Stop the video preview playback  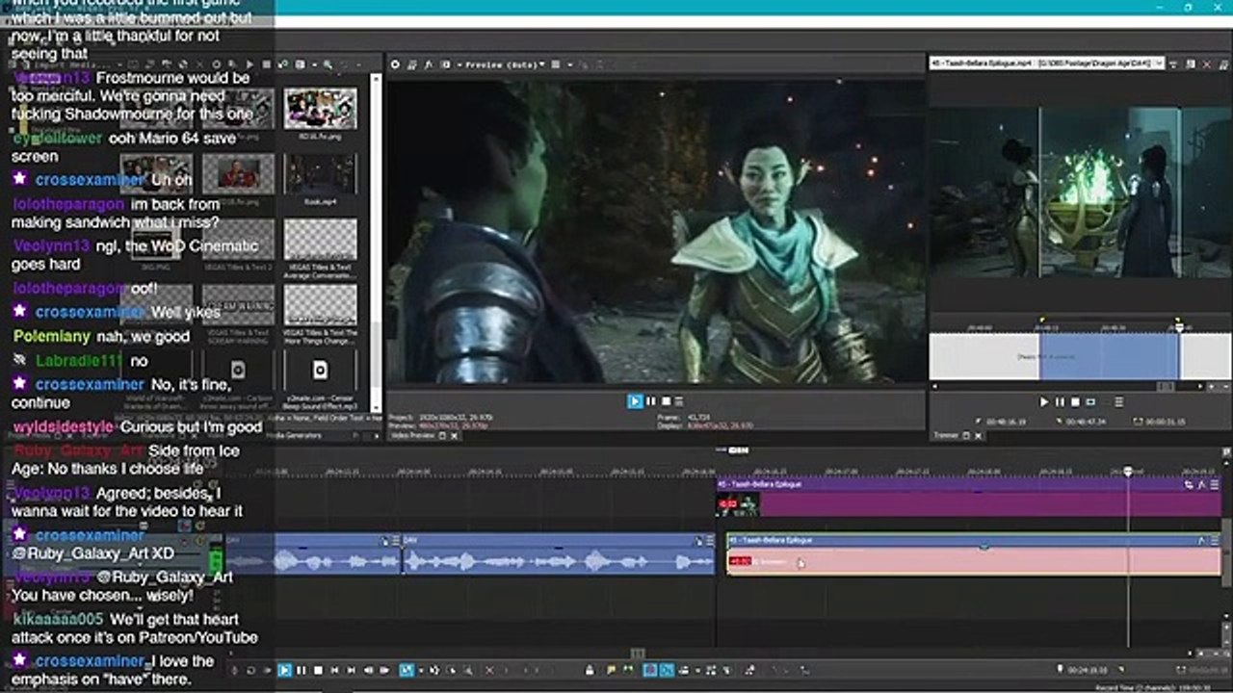point(665,401)
